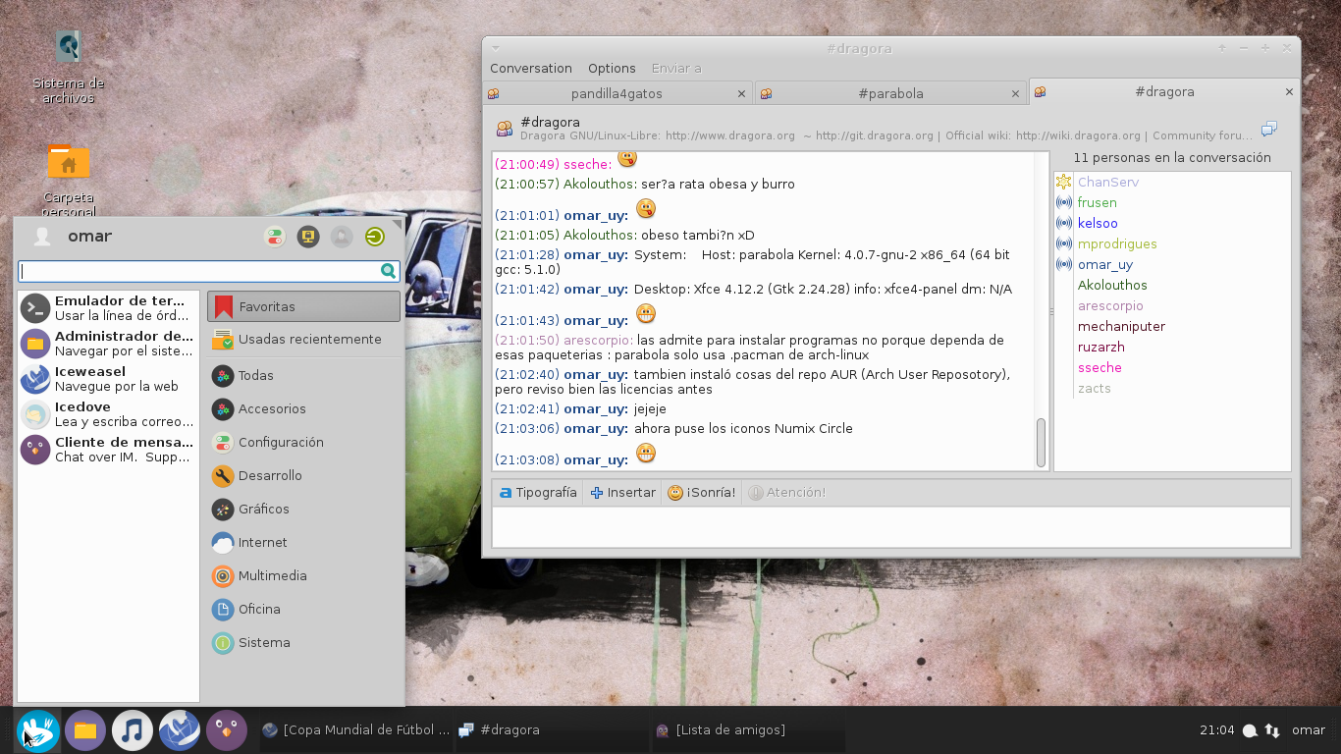Open the Multimedia category
The image size is (1341, 754).
tap(303, 576)
